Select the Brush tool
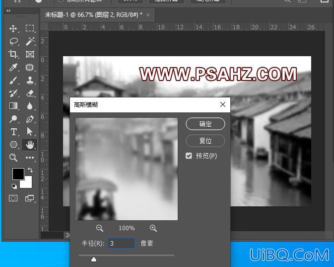The height and width of the screenshot is (267, 334). pos(13,81)
